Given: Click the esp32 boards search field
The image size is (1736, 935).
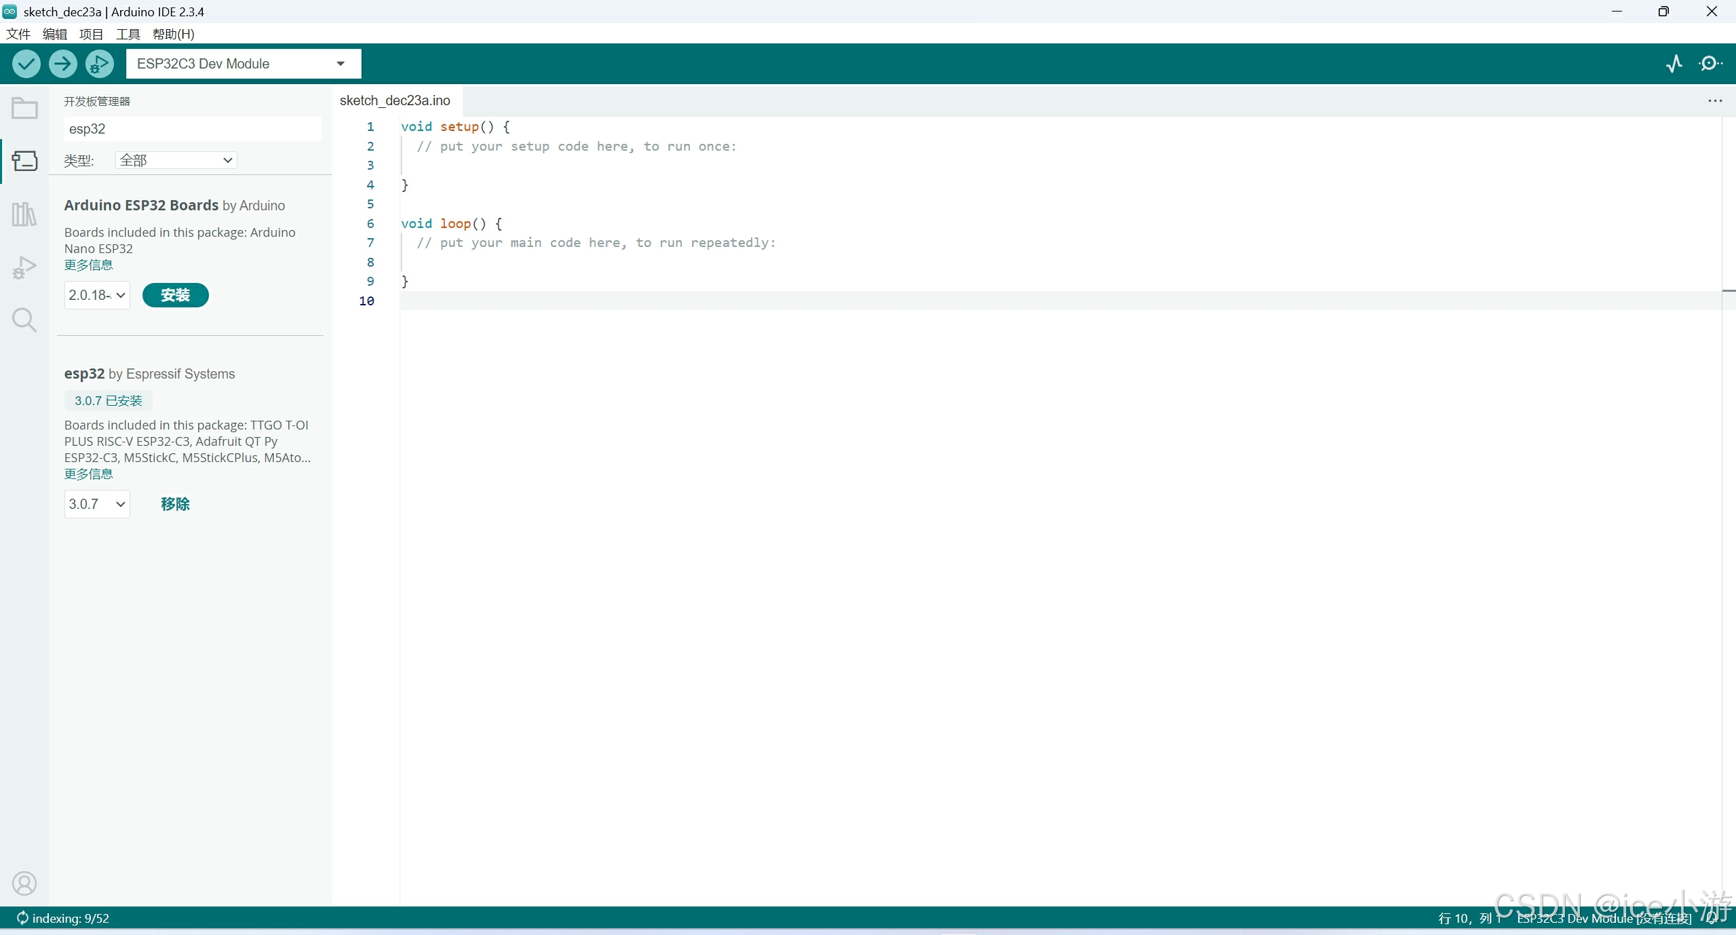Looking at the screenshot, I should [192, 129].
